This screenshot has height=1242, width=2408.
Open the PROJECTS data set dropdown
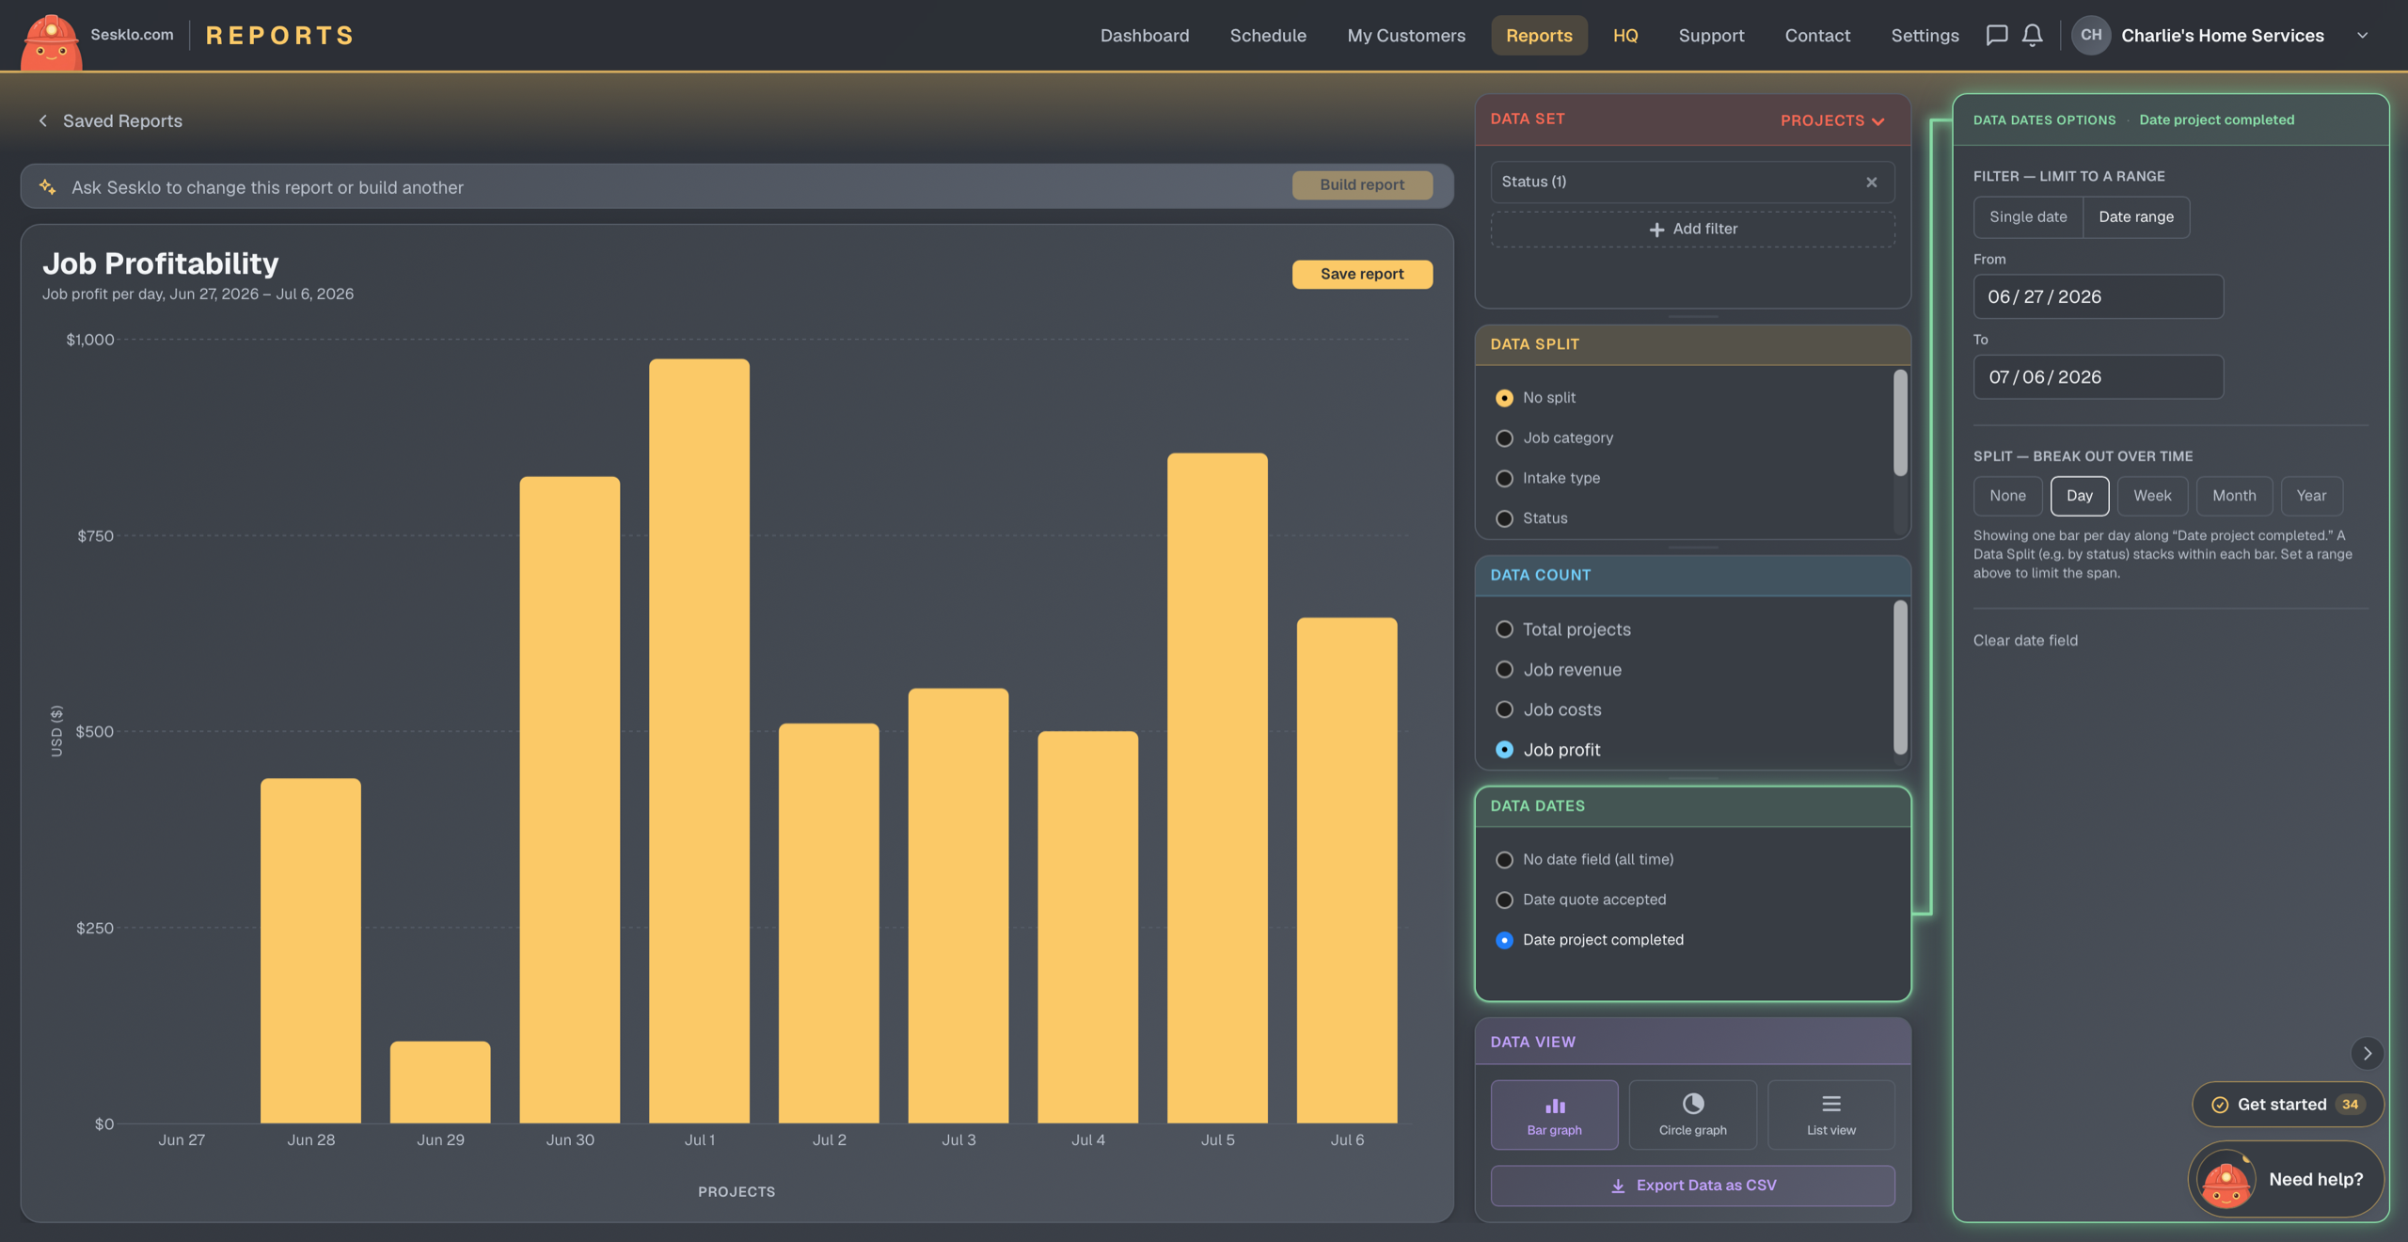[1831, 120]
